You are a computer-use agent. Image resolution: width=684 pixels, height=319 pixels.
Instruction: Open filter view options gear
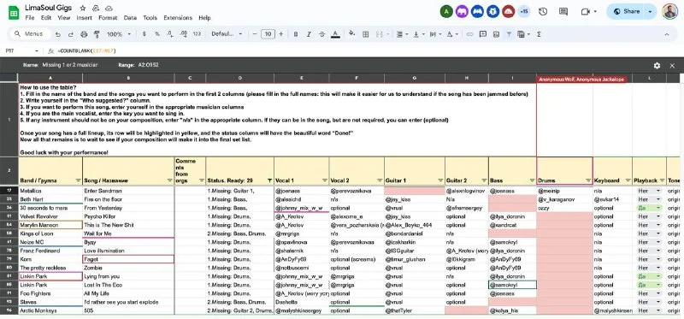657,66
